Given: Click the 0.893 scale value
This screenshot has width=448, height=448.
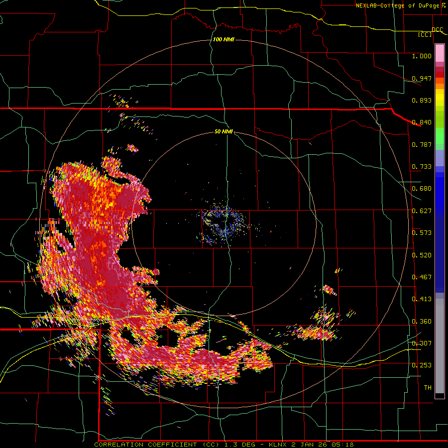Looking at the screenshot, I should 422,100.
